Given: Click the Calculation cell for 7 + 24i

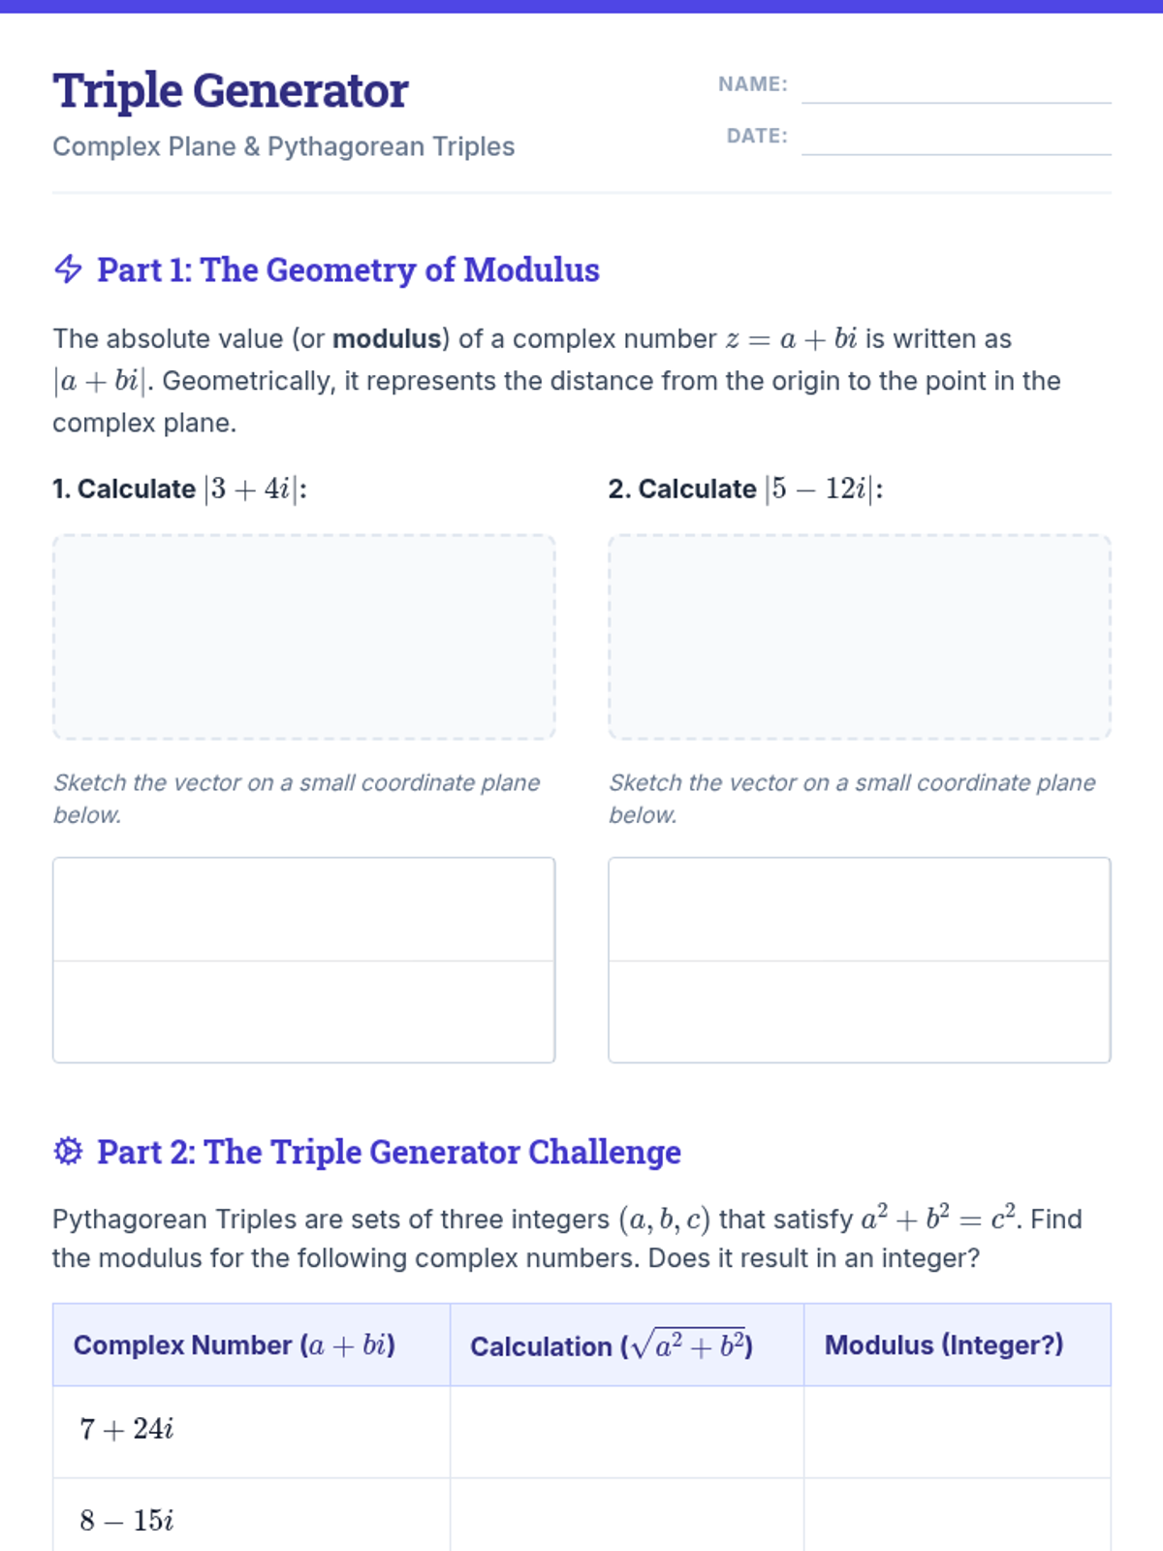Looking at the screenshot, I should (x=626, y=1431).
